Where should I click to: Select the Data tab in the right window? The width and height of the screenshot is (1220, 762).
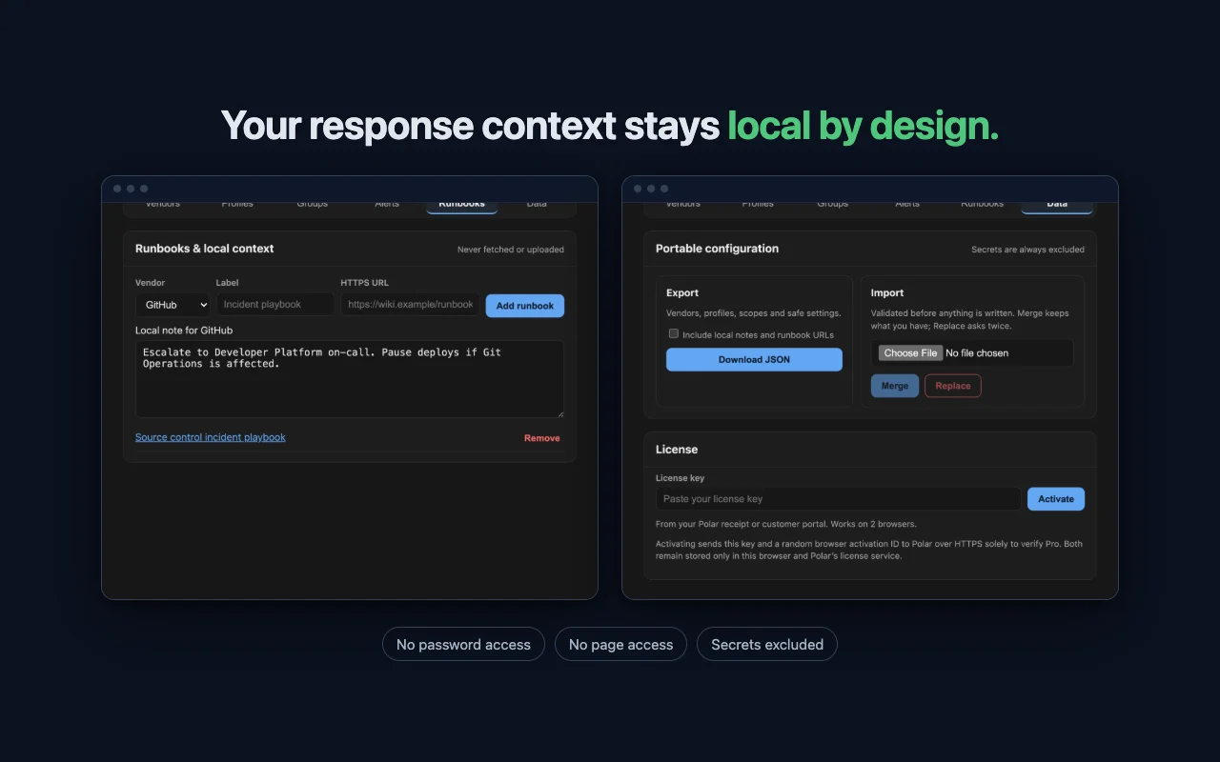(1057, 205)
